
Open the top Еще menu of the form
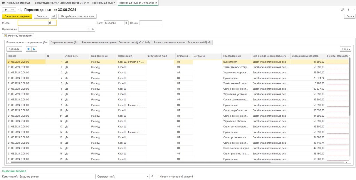coord(349,16)
